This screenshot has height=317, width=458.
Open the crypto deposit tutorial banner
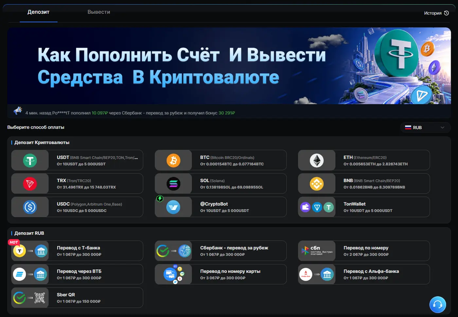pos(229,66)
